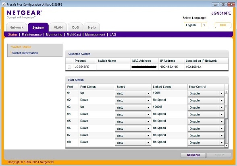The height and width of the screenshot is (166, 237).
Task: Click the port table scroll-up arrow
Action: point(226,92)
